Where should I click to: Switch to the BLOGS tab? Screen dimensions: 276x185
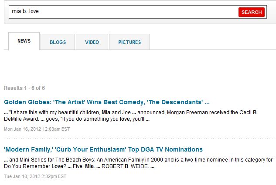coord(58,42)
